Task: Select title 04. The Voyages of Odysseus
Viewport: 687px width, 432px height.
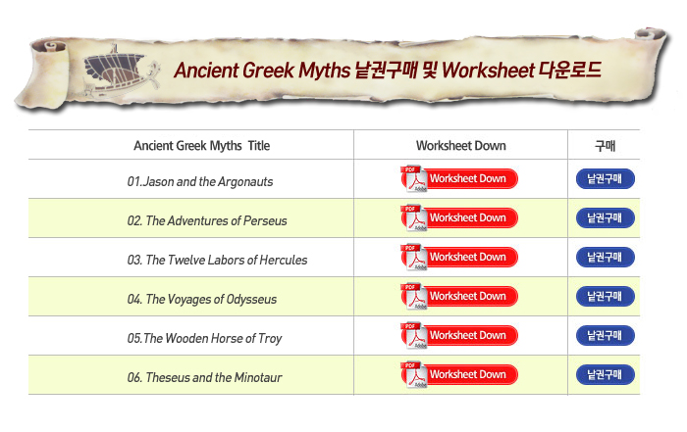Action: pos(201,299)
